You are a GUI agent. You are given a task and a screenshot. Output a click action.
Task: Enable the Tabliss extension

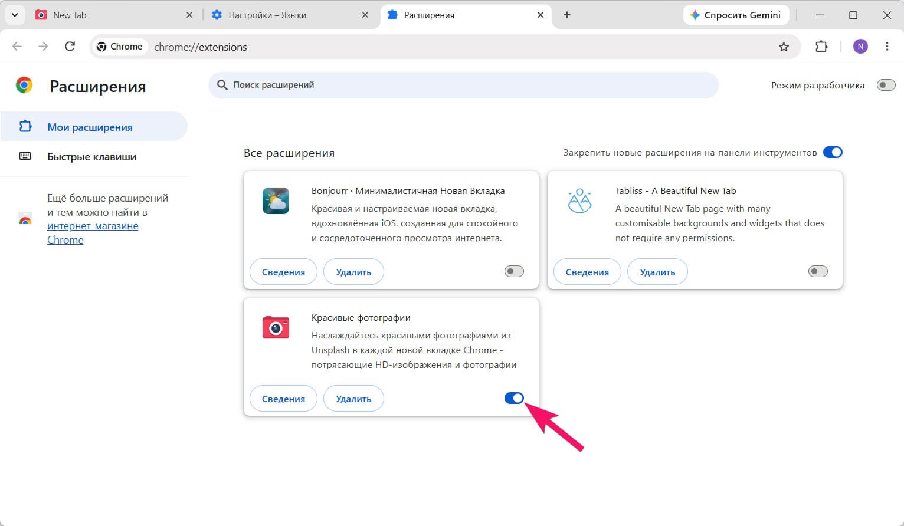click(818, 272)
